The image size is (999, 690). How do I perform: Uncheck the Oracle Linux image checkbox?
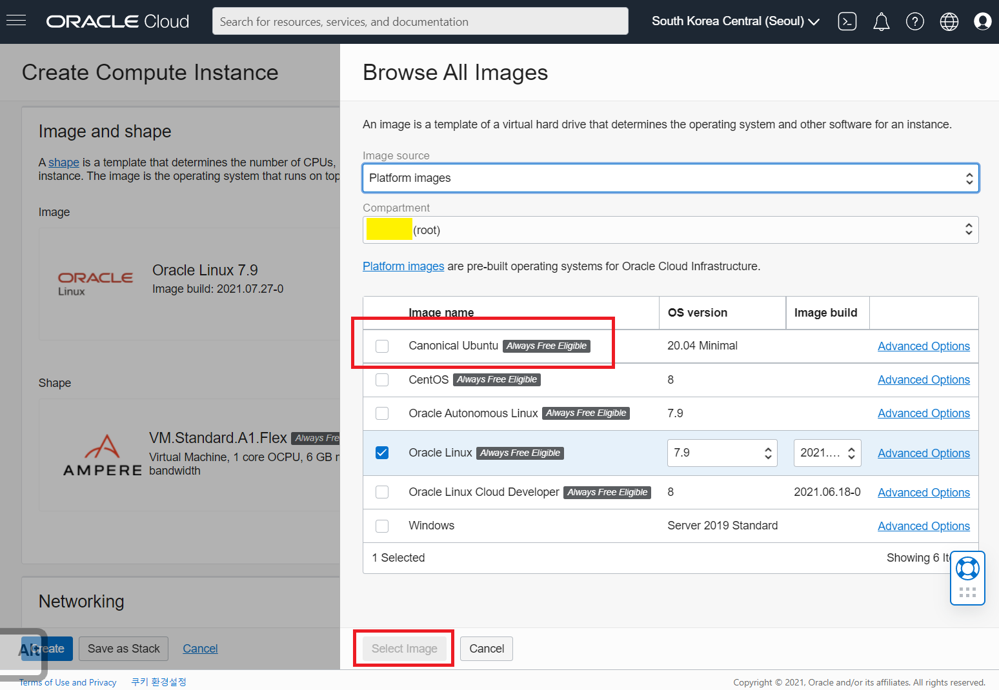pos(382,453)
